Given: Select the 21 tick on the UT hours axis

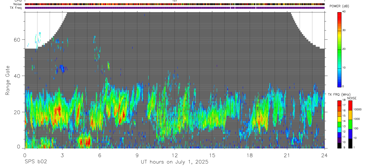Looking at the screenshot, I should pos(287,155).
